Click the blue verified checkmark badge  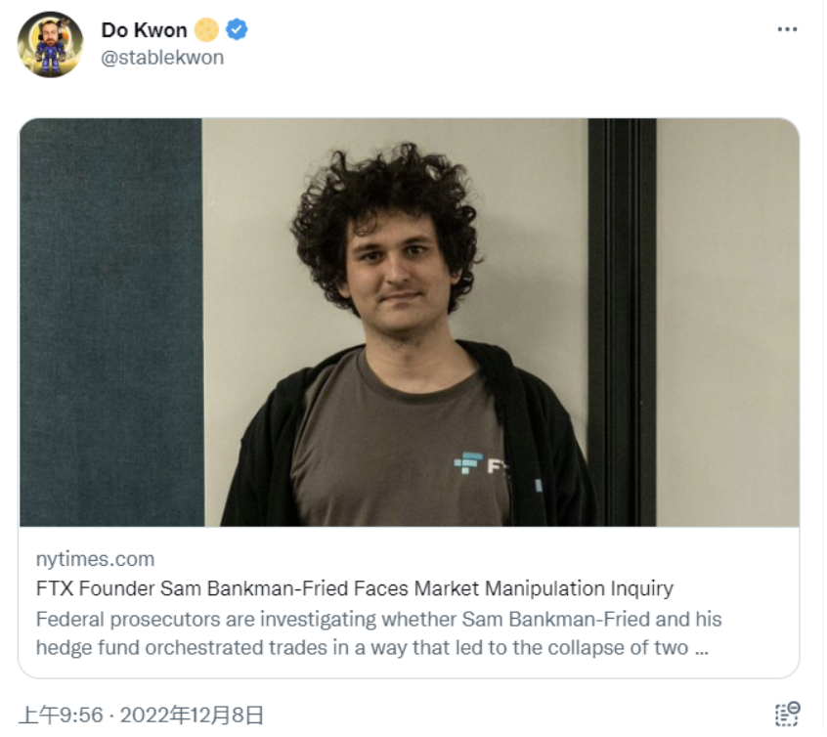pos(237,30)
